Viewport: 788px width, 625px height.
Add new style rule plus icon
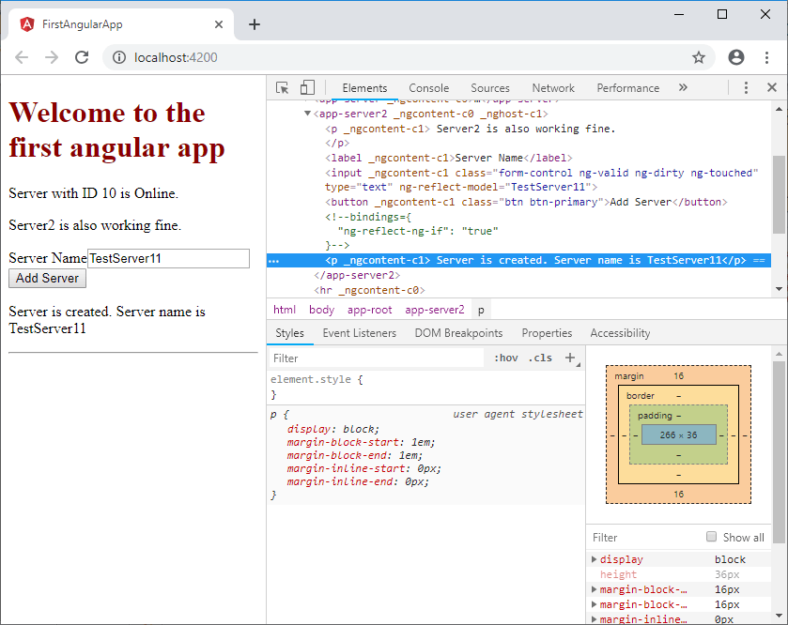570,358
